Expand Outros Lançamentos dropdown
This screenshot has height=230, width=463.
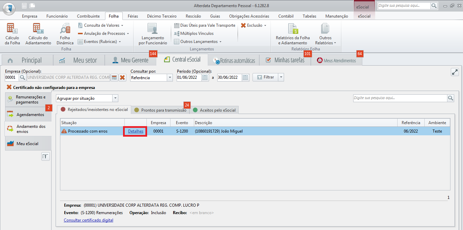tap(198, 42)
